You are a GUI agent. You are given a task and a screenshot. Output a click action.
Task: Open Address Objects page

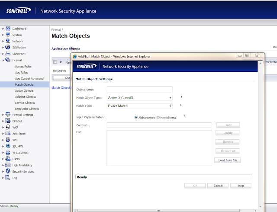click(26, 96)
